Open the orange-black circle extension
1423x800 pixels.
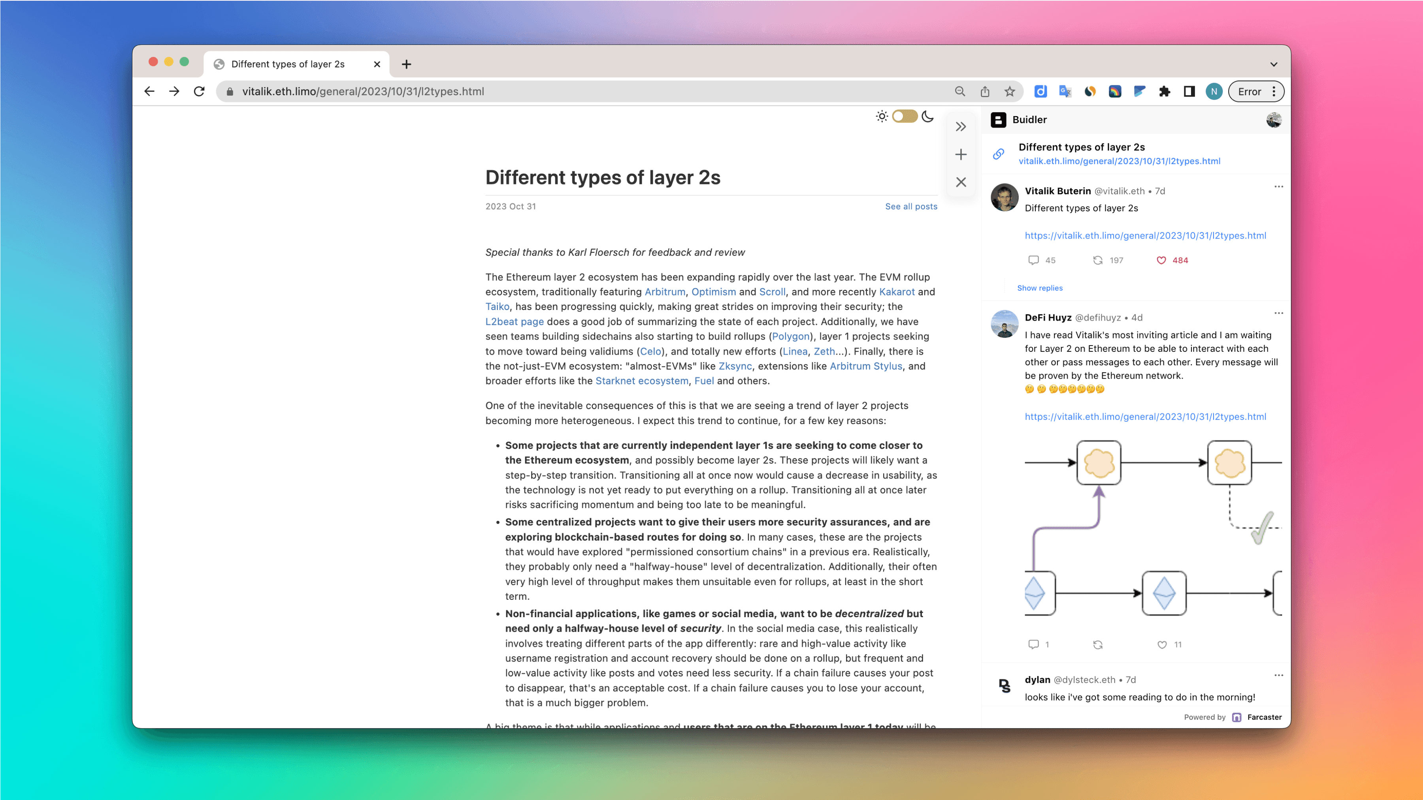point(1090,92)
